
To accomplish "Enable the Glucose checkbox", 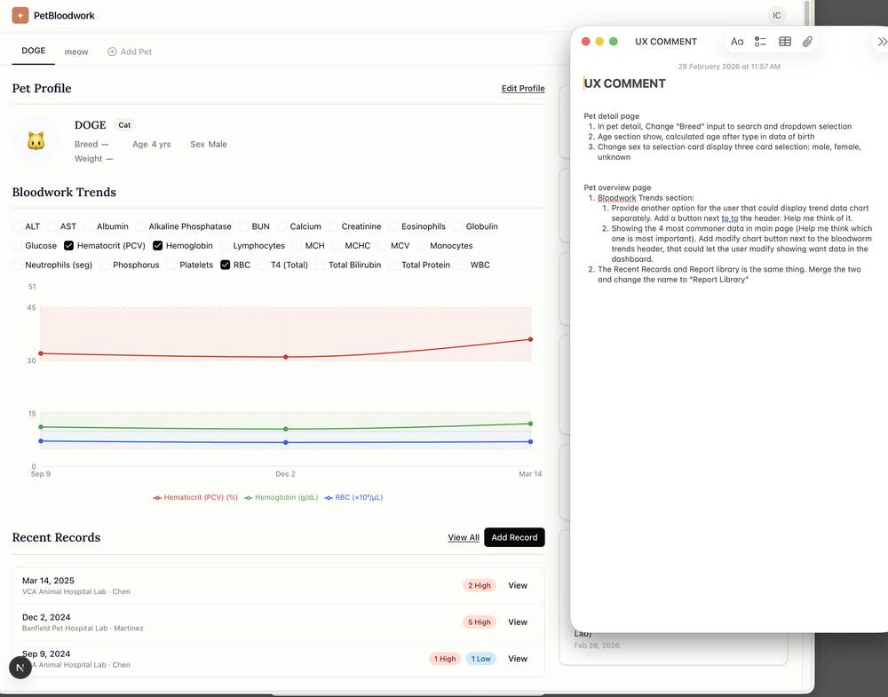I will click(17, 246).
